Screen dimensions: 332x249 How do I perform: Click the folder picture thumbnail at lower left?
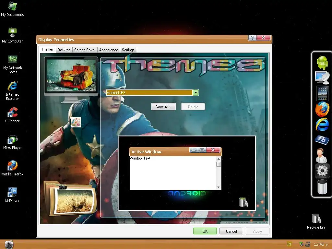(x=71, y=198)
